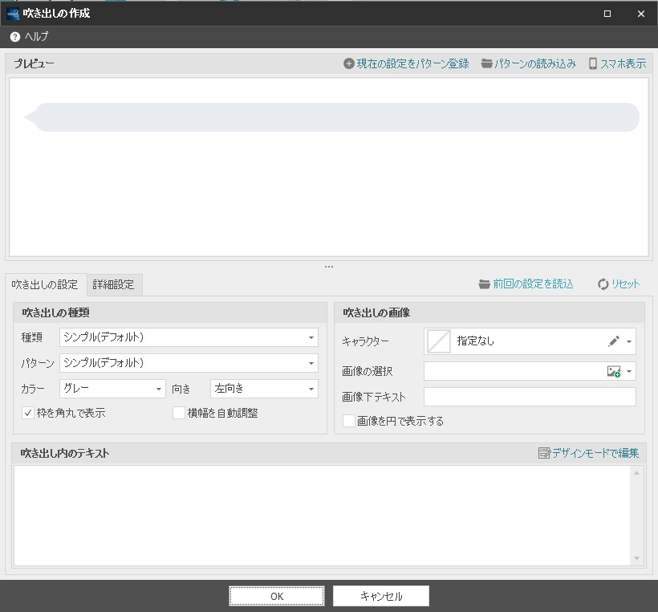Image resolution: width=658 pixels, height=612 pixels.
Task: Expand the 画像の選択 dropdown arrow
Action: (x=629, y=371)
